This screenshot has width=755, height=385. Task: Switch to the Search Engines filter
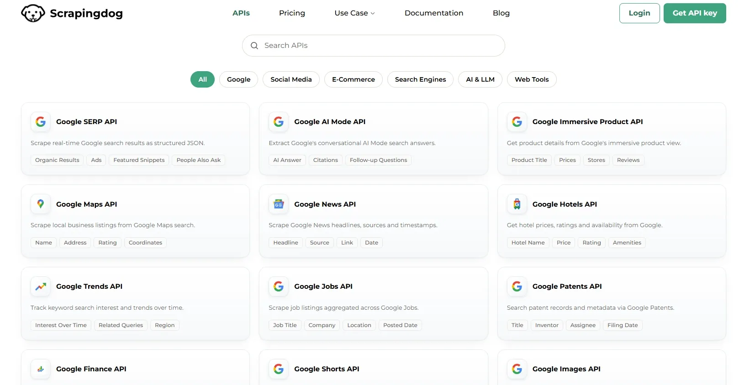[420, 79]
